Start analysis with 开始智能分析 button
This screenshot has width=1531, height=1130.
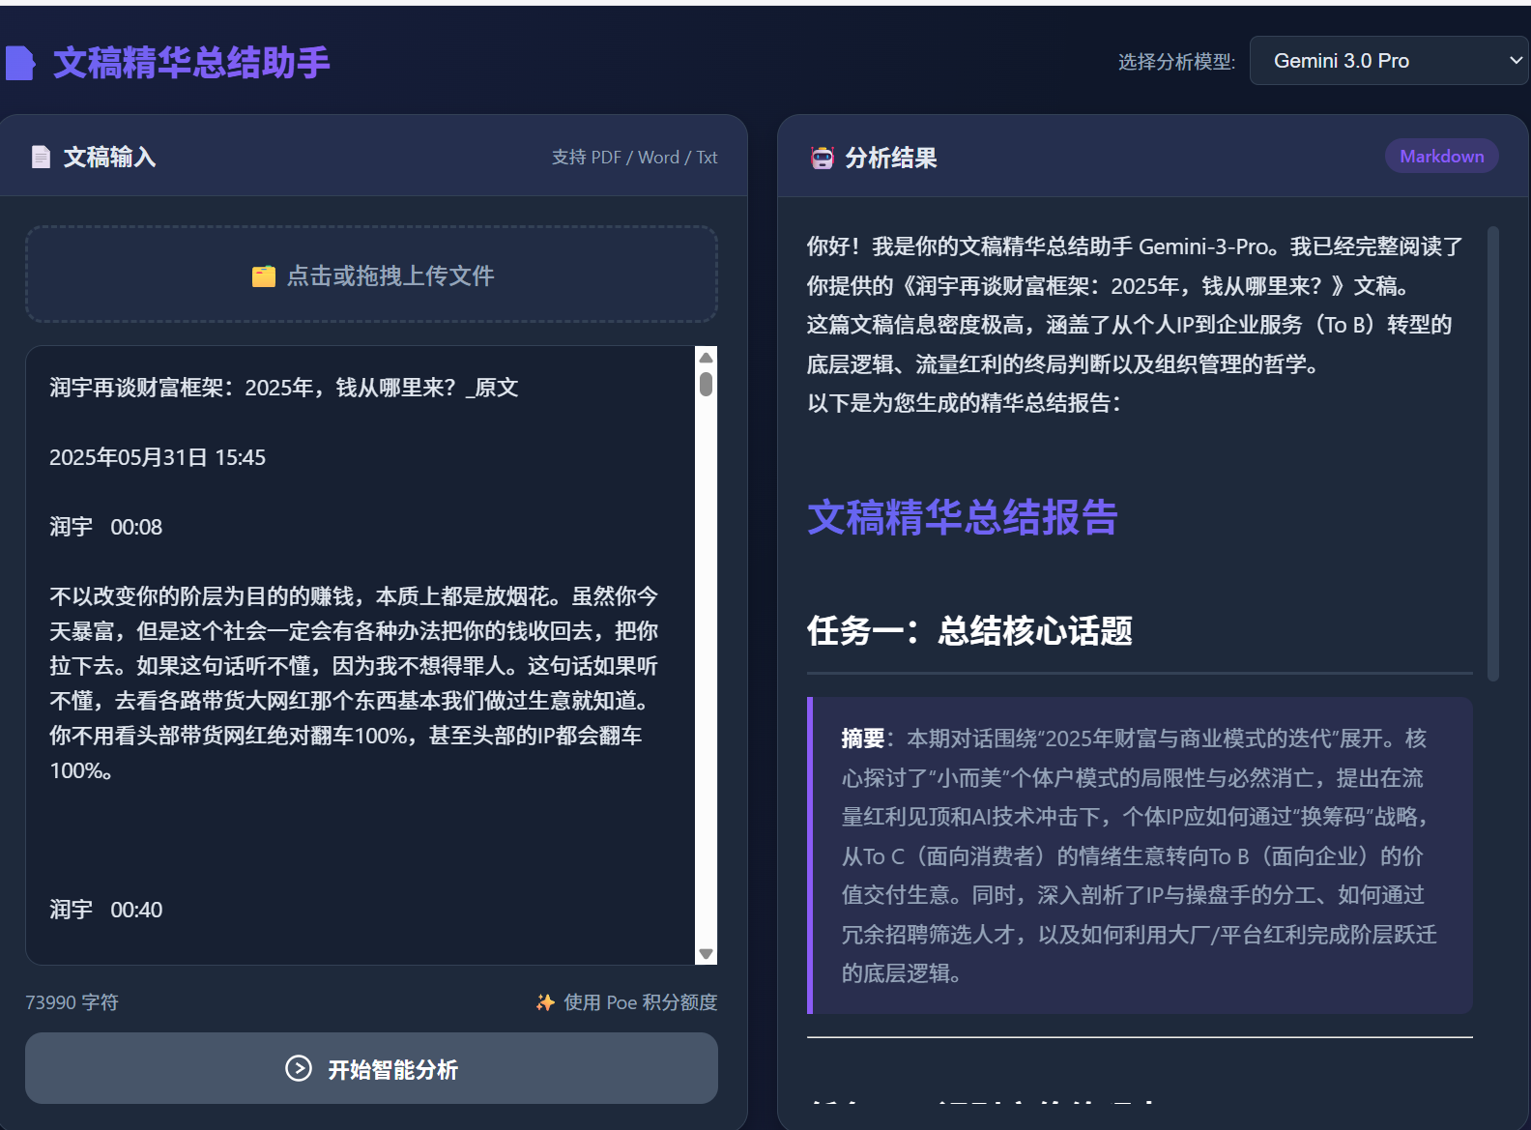click(x=371, y=1068)
